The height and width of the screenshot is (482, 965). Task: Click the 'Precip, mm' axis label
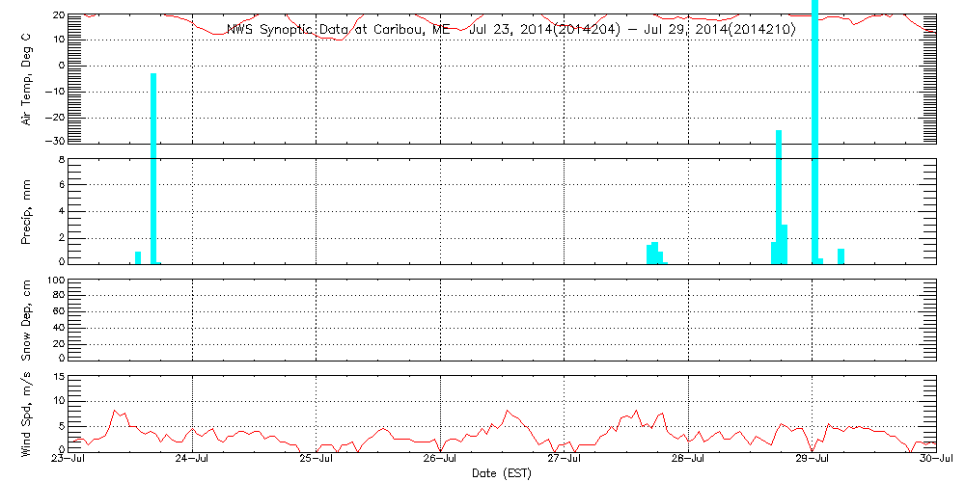click(x=27, y=211)
